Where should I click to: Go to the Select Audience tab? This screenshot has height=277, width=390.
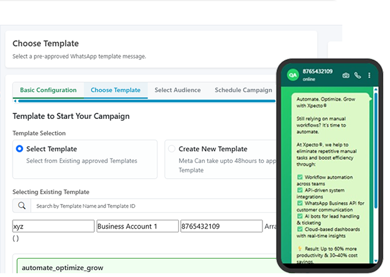[178, 90]
